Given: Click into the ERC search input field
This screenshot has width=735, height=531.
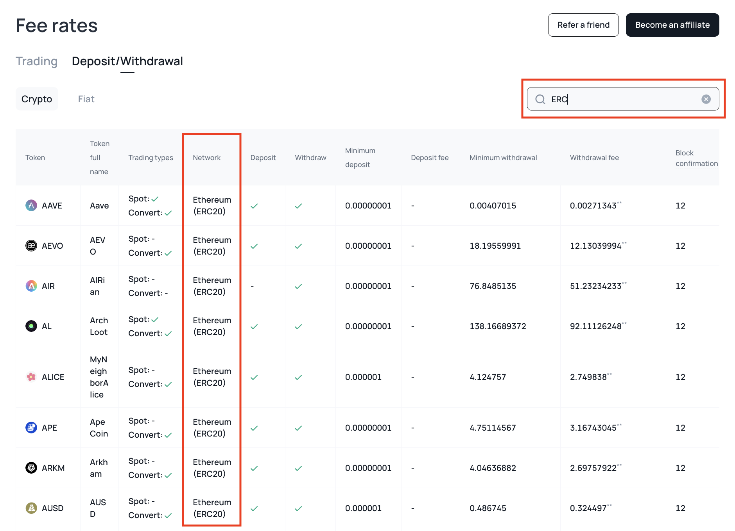Looking at the screenshot, I should (x=626, y=99).
